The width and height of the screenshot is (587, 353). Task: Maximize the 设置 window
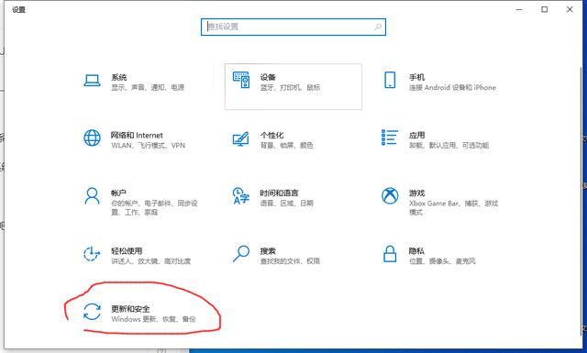[x=544, y=9]
